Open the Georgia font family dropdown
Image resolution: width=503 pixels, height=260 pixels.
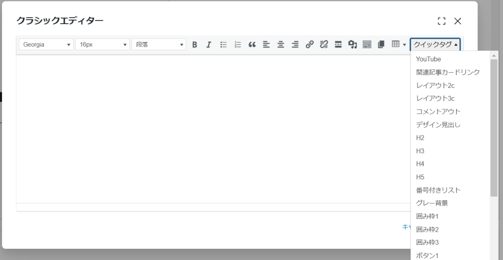point(46,45)
